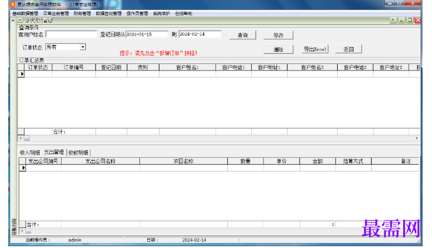
Task: Click the first empty cell under 订单编号
Action: coord(74,74)
